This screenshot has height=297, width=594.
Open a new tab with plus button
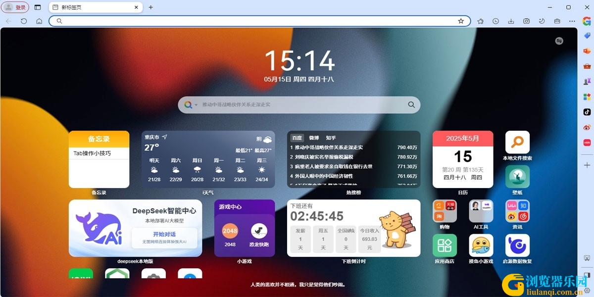(x=151, y=7)
